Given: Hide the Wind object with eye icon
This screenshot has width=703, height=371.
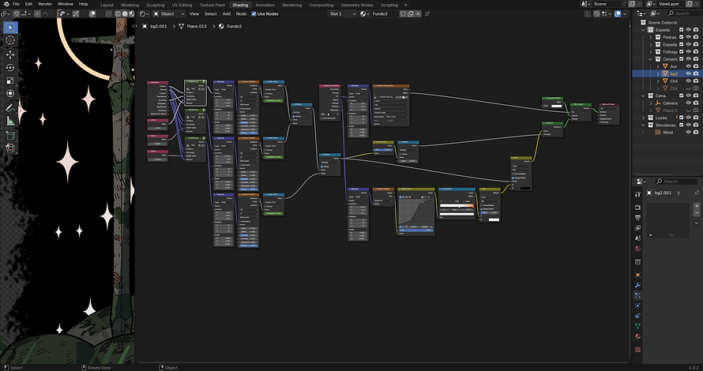Looking at the screenshot, I should pos(689,132).
